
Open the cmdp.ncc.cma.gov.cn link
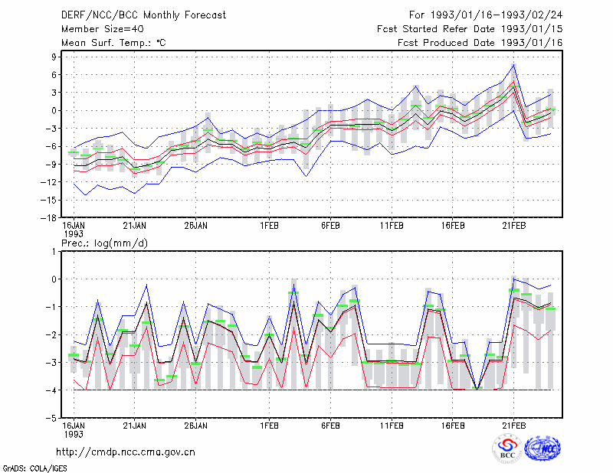pyautogui.click(x=126, y=452)
